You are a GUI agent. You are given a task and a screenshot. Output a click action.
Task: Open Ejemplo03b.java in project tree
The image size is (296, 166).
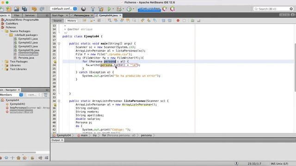pyautogui.click(x=29, y=50)
